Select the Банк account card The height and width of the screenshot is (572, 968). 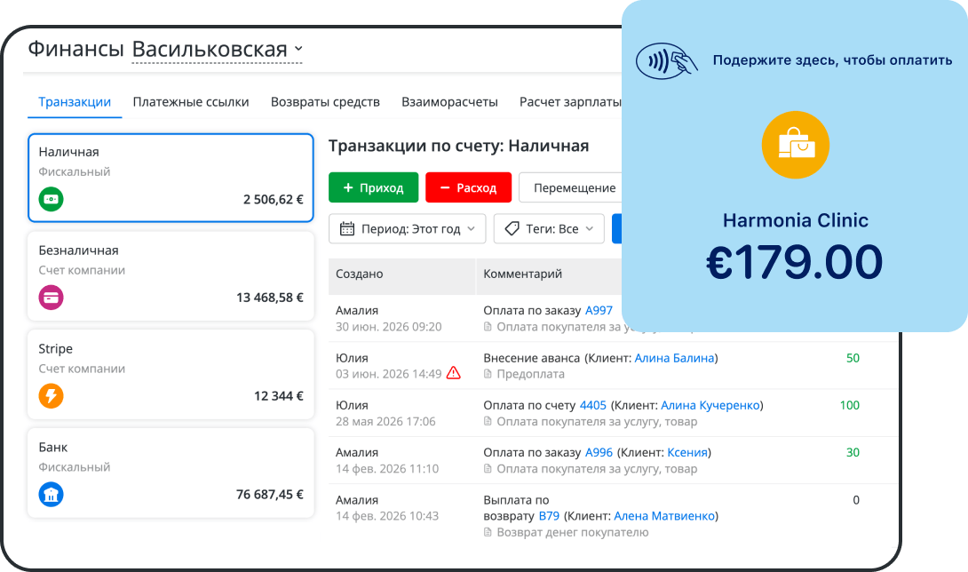171,473
